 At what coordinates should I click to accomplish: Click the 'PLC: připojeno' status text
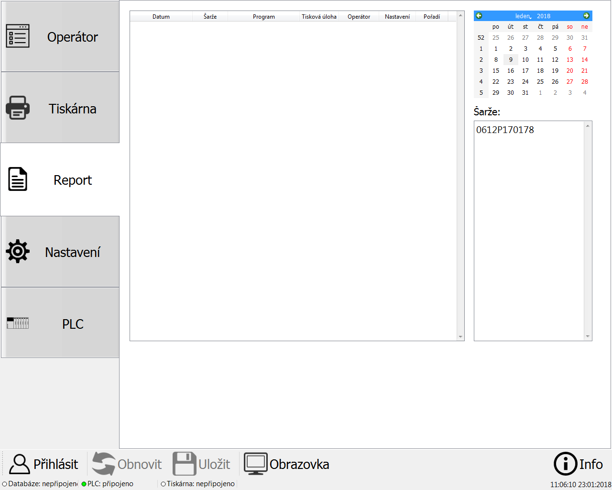110,484
